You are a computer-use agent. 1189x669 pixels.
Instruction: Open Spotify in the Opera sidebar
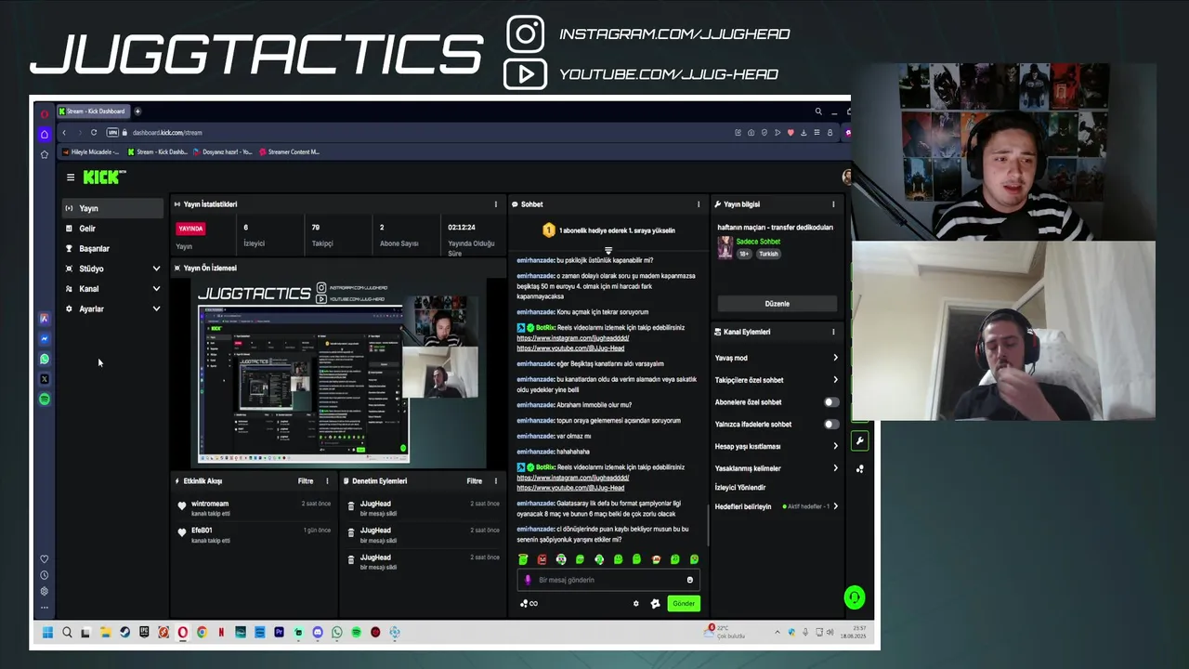tap(44, 399)
